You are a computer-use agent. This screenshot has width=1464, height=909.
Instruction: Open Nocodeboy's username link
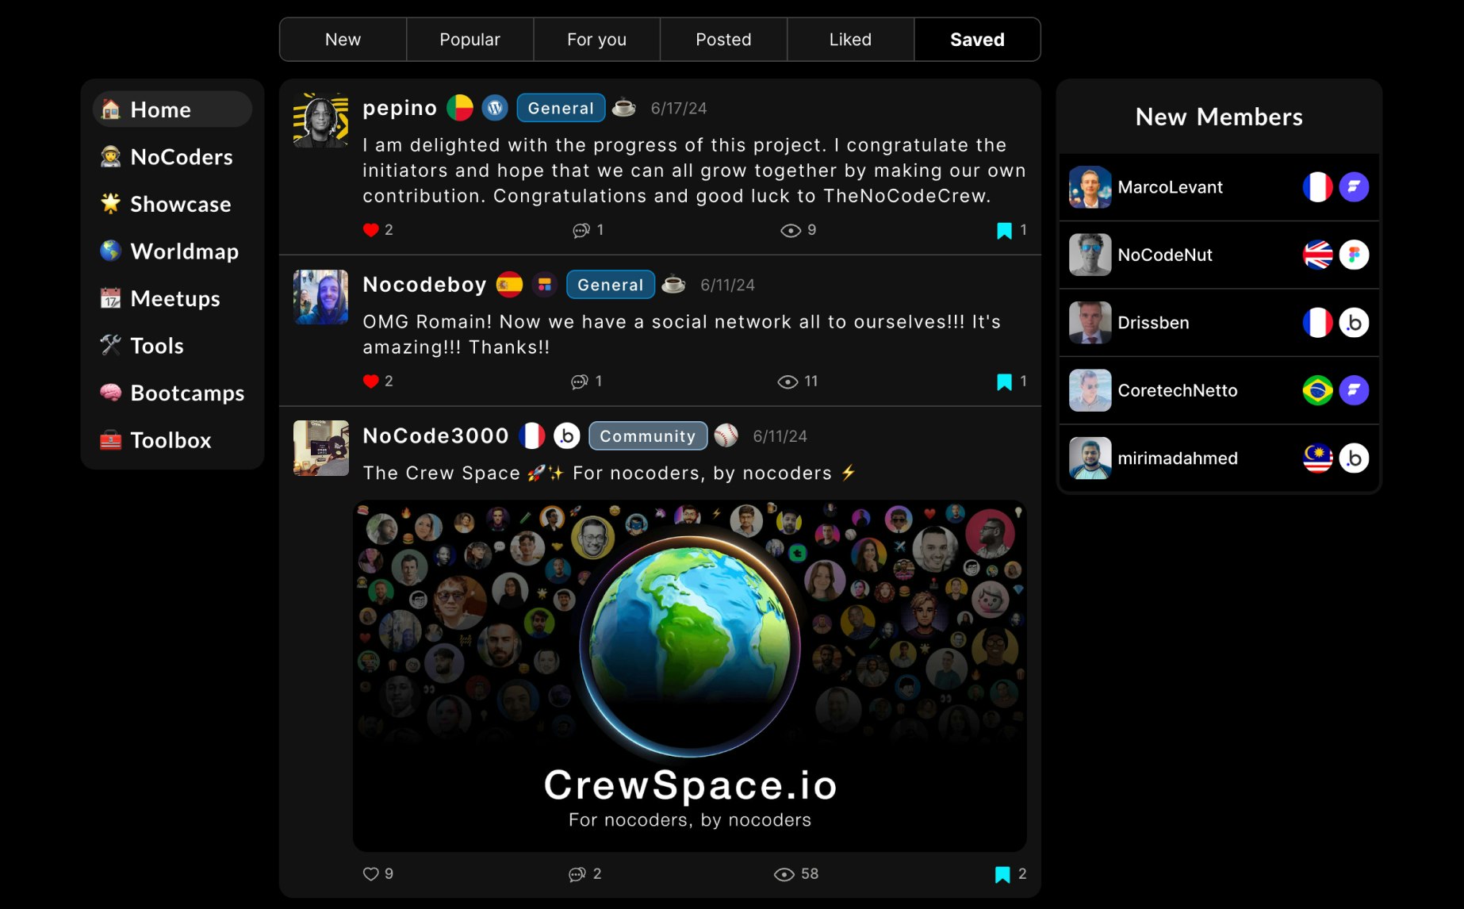pos(424,285)
